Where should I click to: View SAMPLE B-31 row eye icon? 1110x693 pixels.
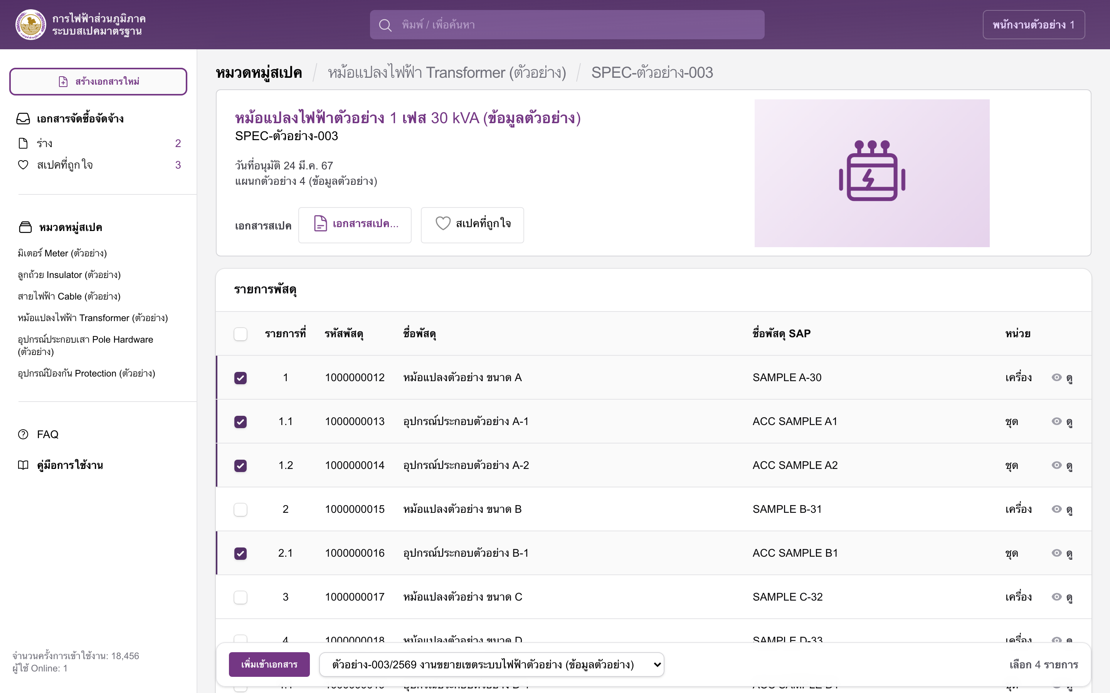pos(1057,509)
